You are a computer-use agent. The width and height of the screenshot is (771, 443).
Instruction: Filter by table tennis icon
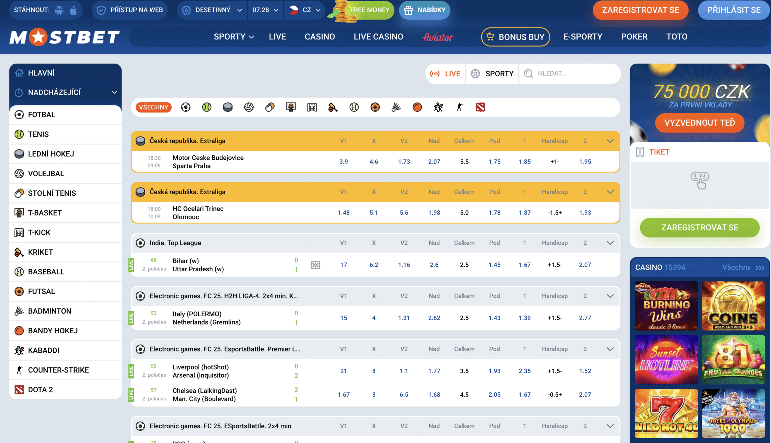click(x=270, y=107)
